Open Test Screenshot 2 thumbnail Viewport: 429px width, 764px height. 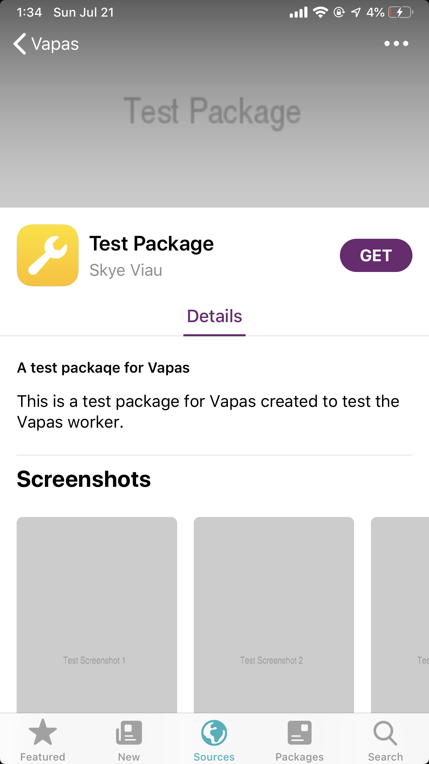[274, 615]
